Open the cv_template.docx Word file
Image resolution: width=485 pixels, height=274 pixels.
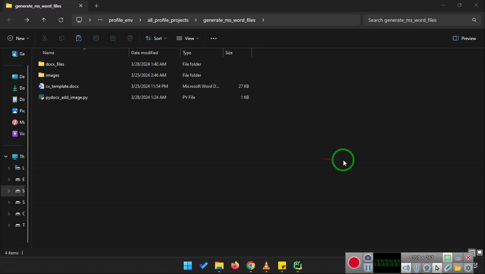pos(62,86)
